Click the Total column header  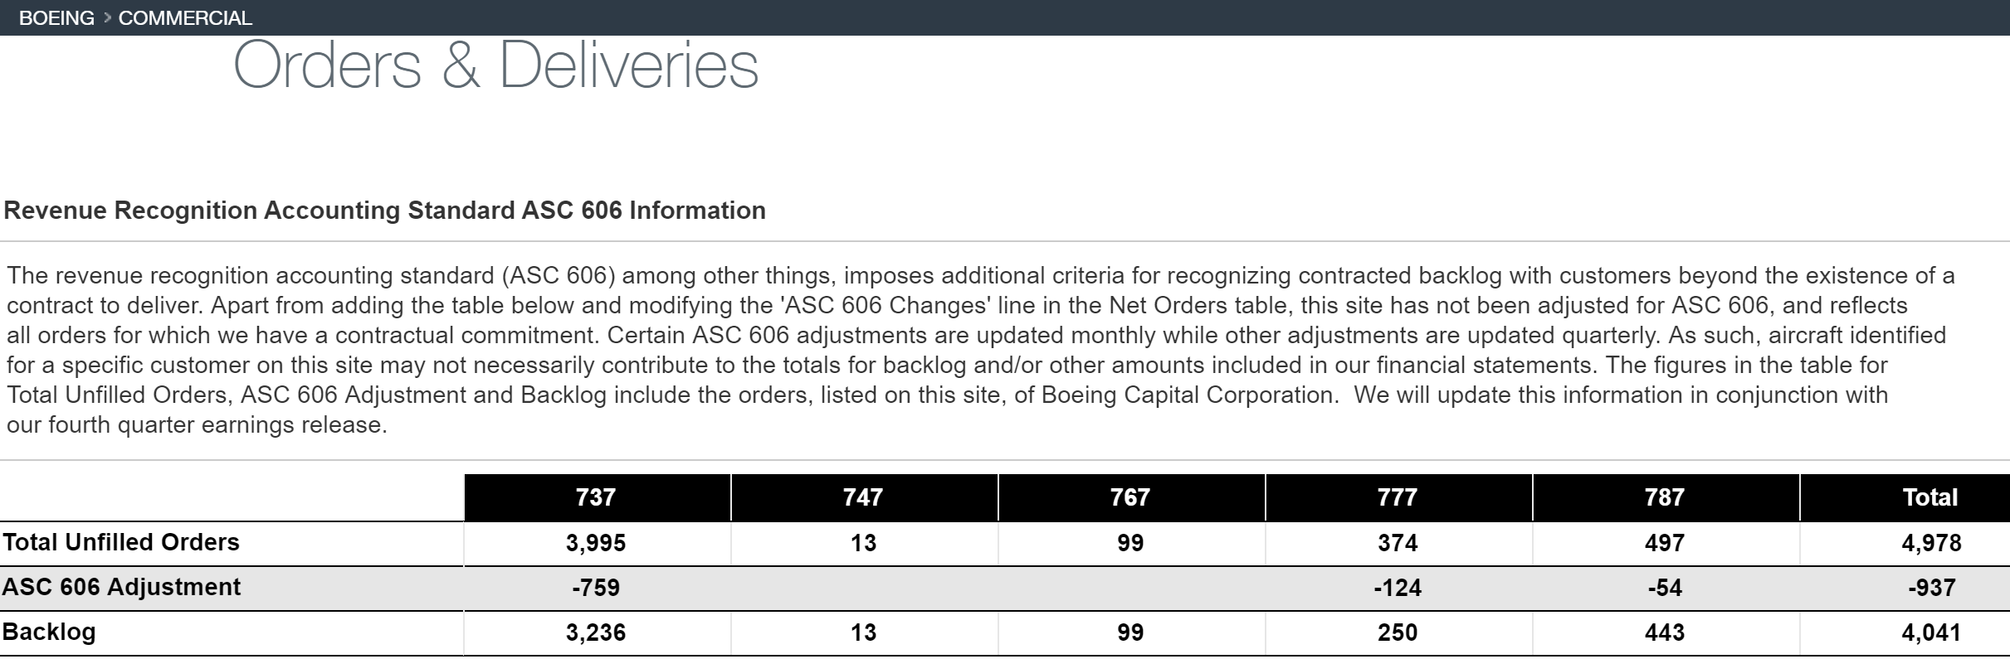pos(1930,497)
